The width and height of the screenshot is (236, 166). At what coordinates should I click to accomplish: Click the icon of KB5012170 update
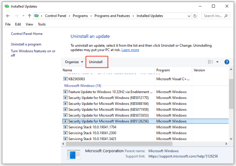[x=66, y=98]
